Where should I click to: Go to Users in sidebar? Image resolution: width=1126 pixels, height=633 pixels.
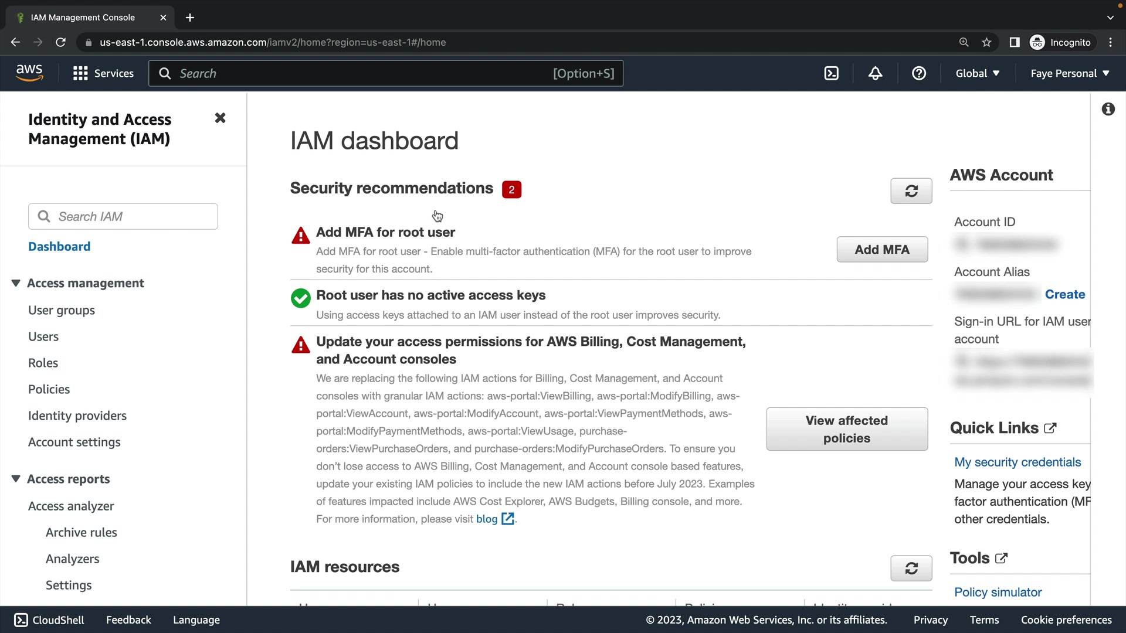[43, 336]
